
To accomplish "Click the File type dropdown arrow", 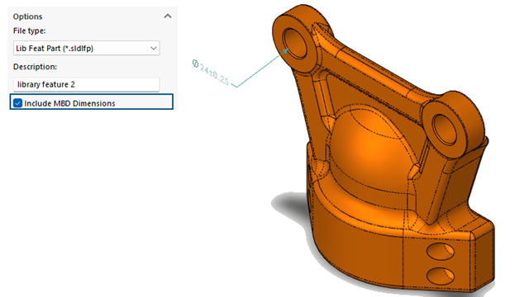I will [x=154, y=48].
